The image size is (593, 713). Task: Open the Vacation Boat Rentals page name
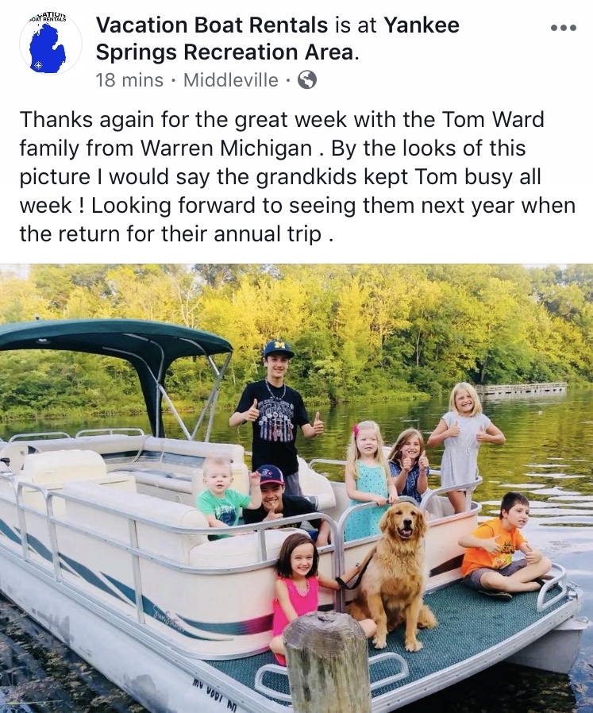(x=212, y=25)
